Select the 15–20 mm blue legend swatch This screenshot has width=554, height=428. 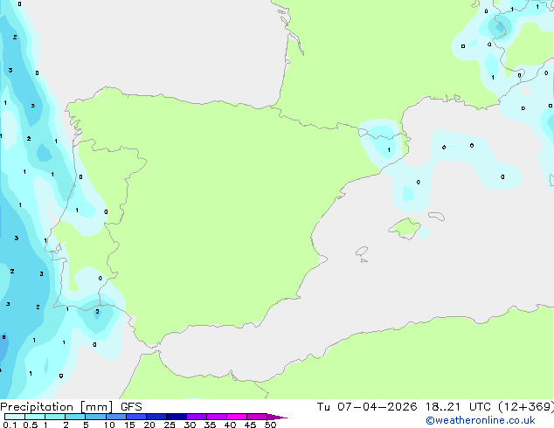tap(135, 417)
